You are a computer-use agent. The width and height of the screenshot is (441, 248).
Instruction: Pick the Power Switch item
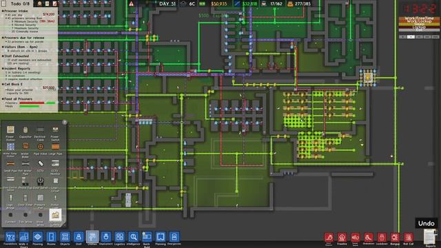[x=55, y=130]
